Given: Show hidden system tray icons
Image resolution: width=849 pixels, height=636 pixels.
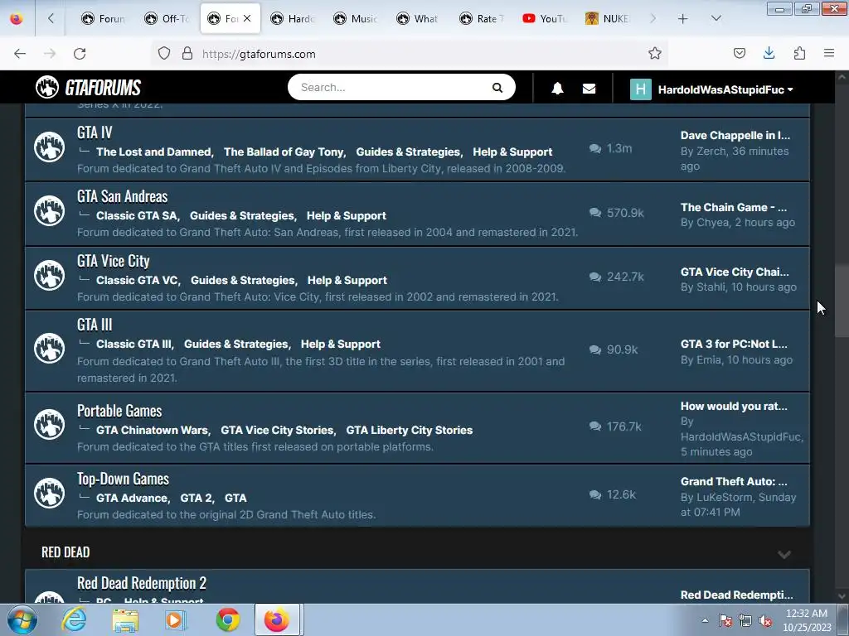Looking at the screenshot, I should click(x=705, y=620).
